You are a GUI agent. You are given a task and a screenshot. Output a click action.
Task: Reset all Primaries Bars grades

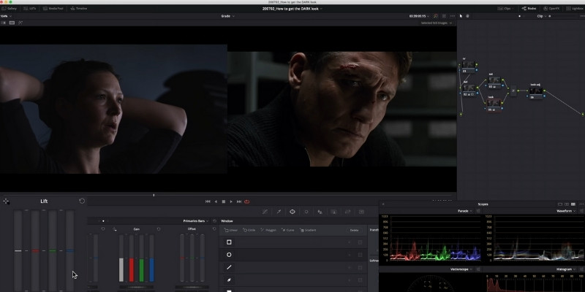(x=214, y=221)
